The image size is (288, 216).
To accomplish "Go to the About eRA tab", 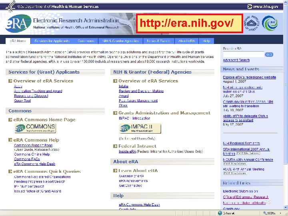I will point(186,41).
